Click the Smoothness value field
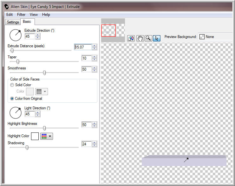 pos(87,69)
